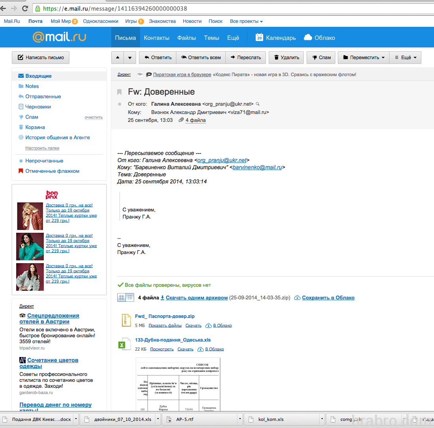Click the Calendar icon in header
434x428 pixels.
pyautogui.click(x=259, y=37)
